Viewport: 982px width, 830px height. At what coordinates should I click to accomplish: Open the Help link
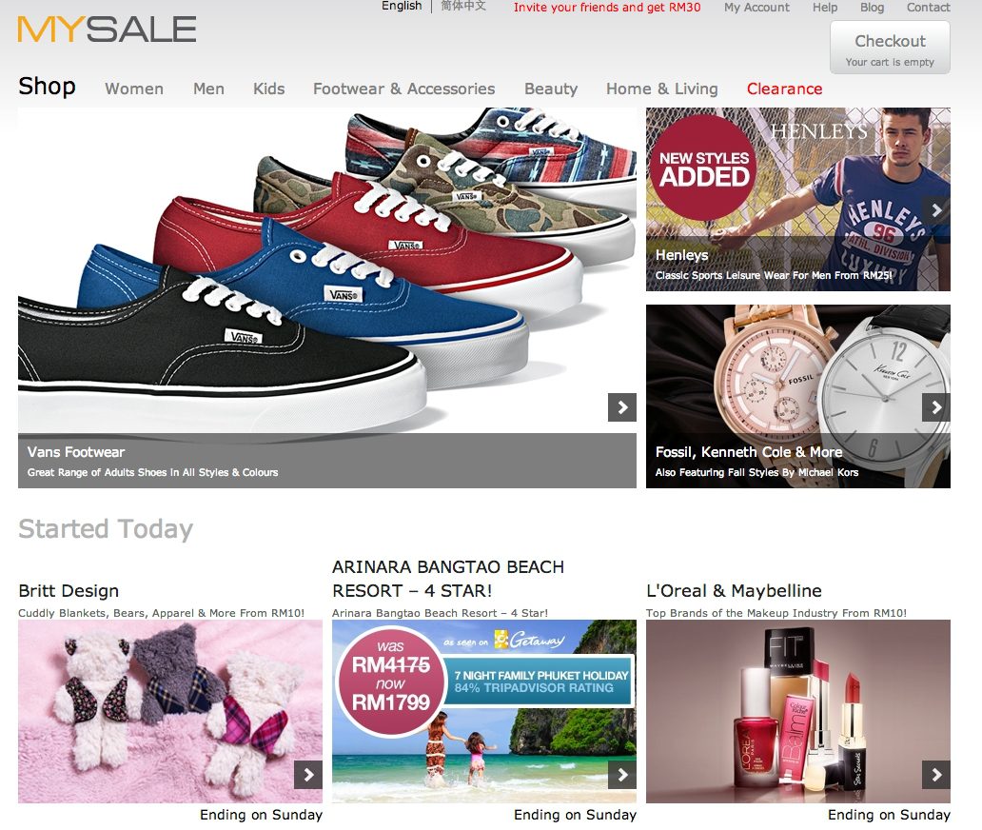click(x=825, y=8)
